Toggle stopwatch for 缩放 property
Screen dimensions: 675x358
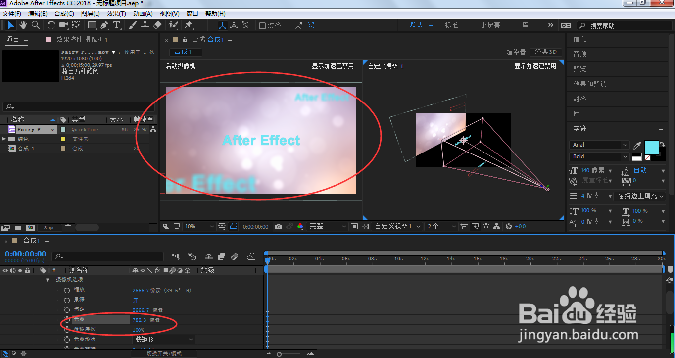[67, 290]
